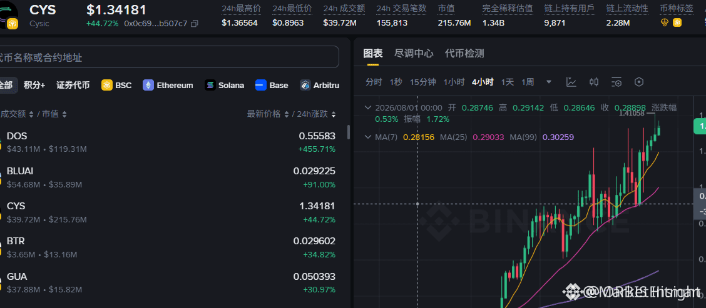This screenshot has height=308, width=706.
Task: Set chart interval to 分时
Action: [x=374, y=82]
